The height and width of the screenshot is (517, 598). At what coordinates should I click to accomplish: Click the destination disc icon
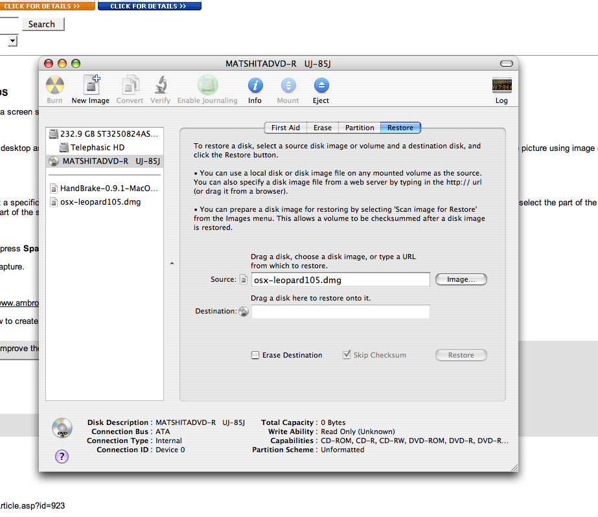pos(244,312)
